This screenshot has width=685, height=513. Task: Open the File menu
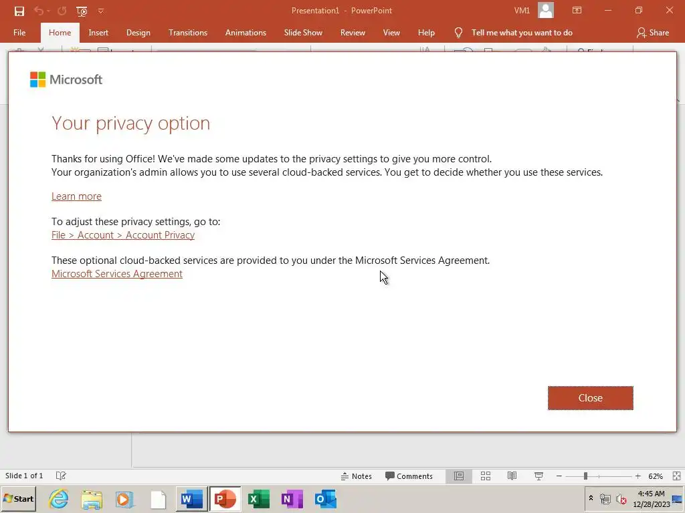(19, 33)
